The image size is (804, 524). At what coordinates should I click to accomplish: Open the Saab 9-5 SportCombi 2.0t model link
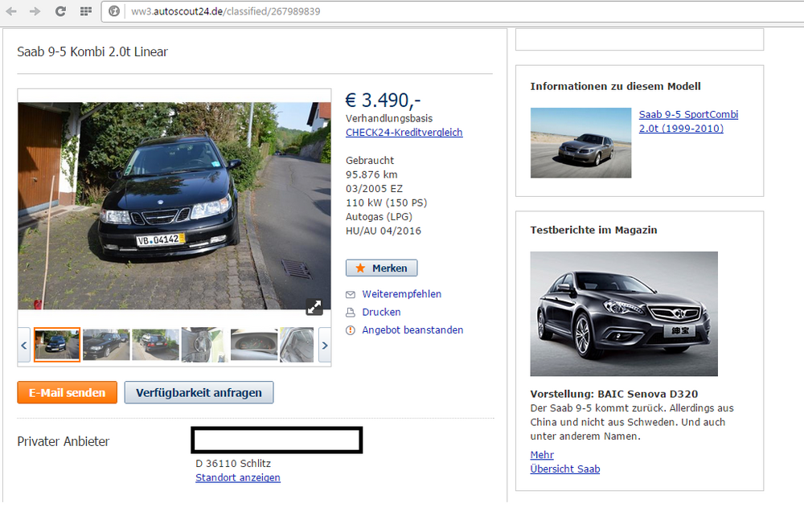[689, 121]
